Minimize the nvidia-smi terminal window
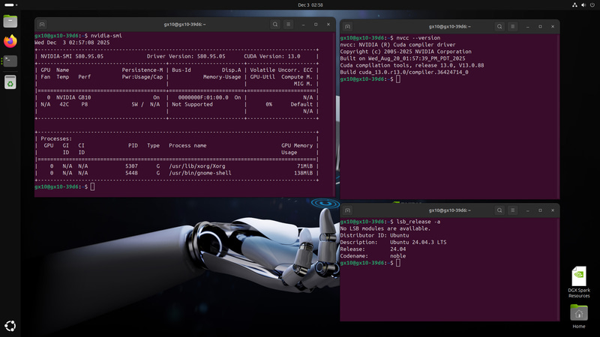 pos(304,25)
